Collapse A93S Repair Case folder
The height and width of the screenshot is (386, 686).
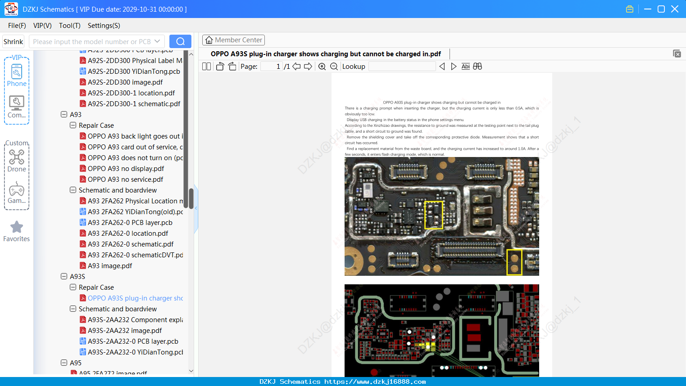coord(73,287)
